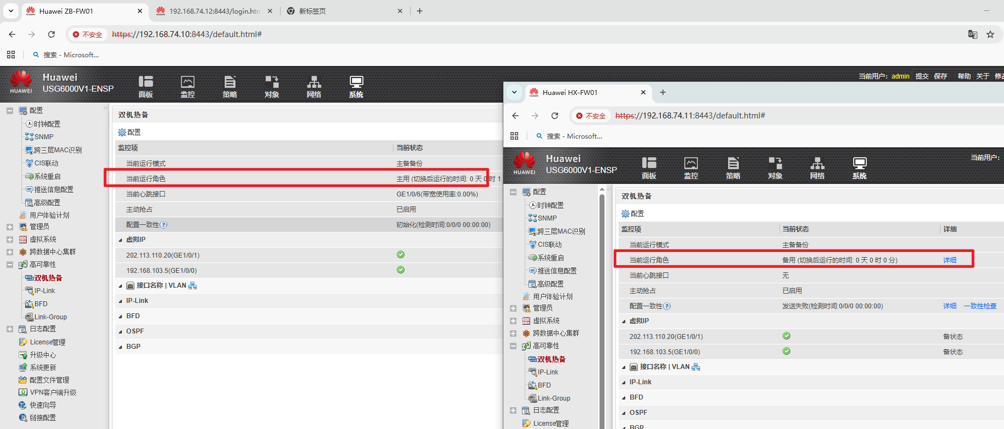Open 网络 network icon in HX-FW01 window

817,168
